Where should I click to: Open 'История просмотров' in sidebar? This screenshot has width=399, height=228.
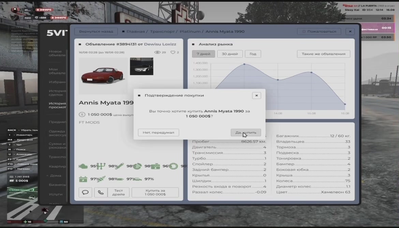pyautogui.click(x=57, y=105)
